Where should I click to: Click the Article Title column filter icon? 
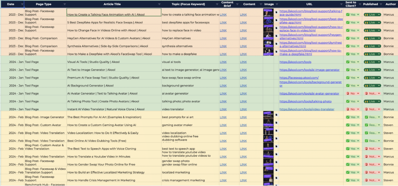click(x=159, y=4)
